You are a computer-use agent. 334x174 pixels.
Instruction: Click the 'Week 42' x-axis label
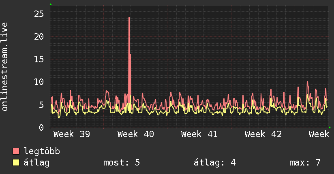coord(263,134)
